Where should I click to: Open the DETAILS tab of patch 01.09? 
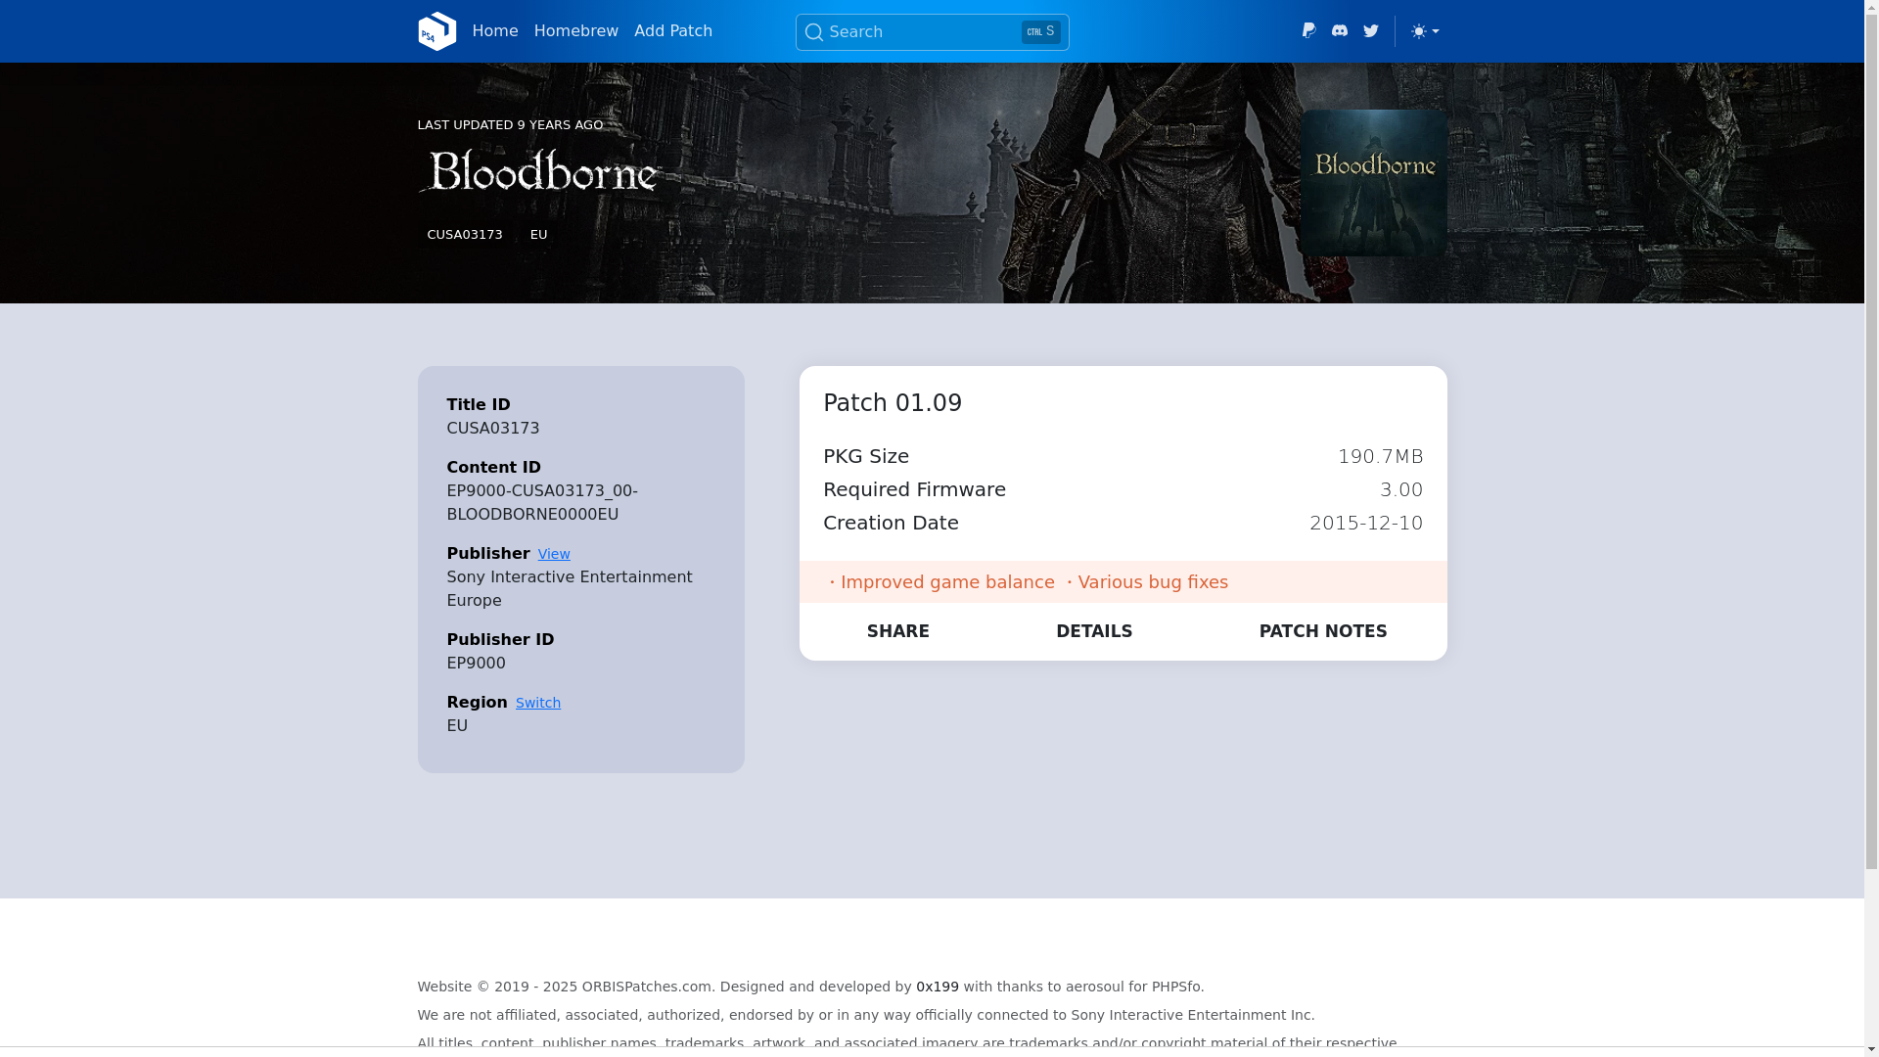tap(1094, 631)
